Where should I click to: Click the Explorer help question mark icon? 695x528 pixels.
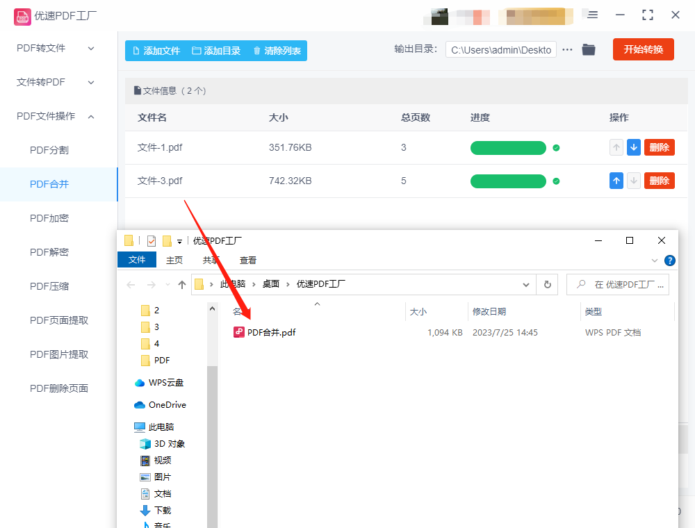(x=670, y=261)
